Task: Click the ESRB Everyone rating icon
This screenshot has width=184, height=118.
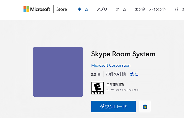Action: click(97, 88)
